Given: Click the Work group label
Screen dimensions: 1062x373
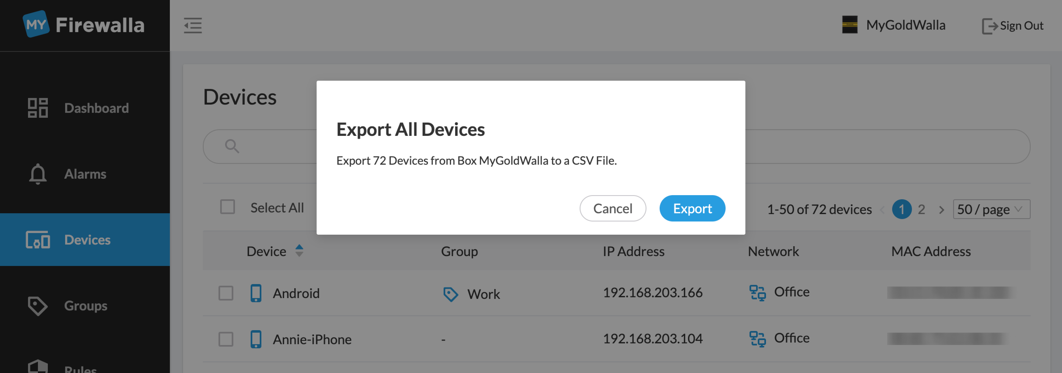Looking at the screenshot, I should point(484,294).
